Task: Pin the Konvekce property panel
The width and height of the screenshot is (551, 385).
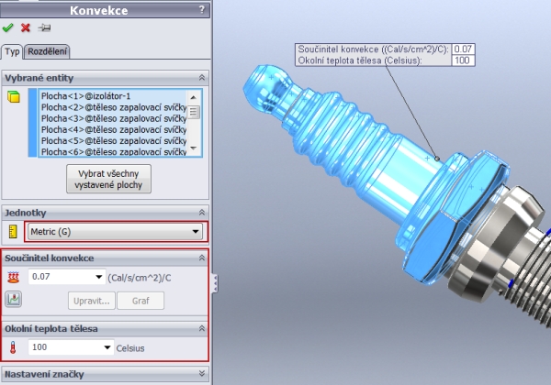Action: pos(45,27)
